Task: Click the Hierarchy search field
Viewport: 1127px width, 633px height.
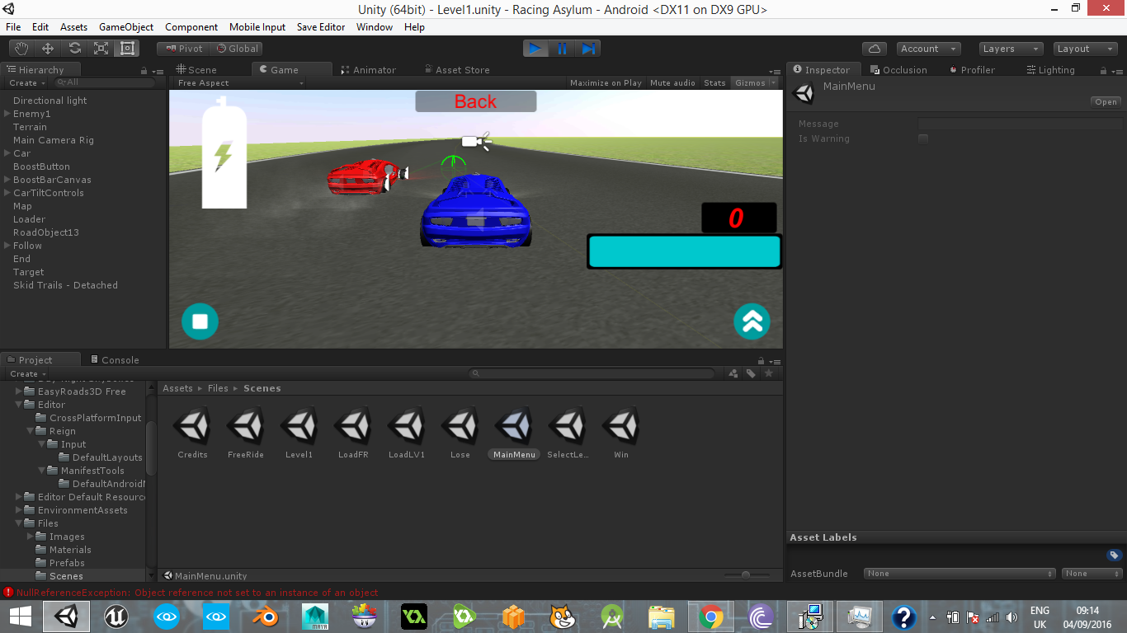Action: pyautogui.click(x=105, y=82)
